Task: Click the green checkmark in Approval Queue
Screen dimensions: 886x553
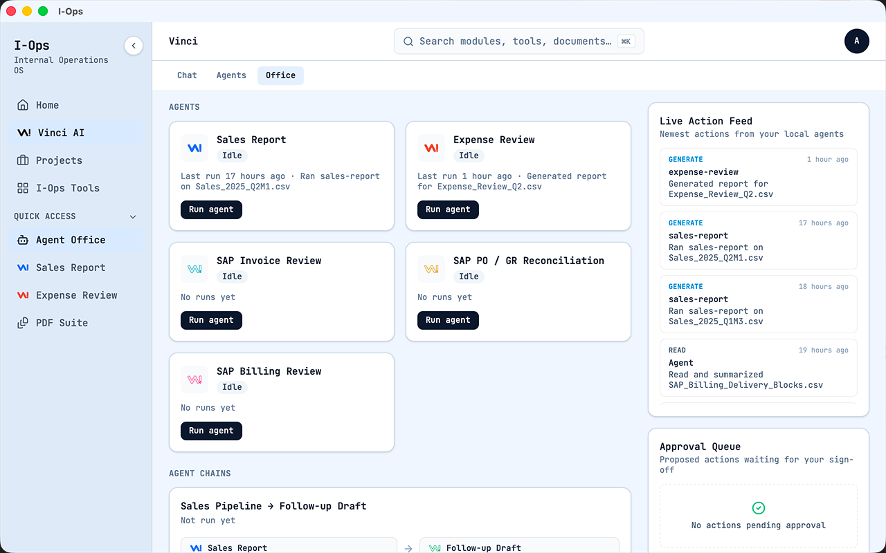Action: (x=759, y=508)
